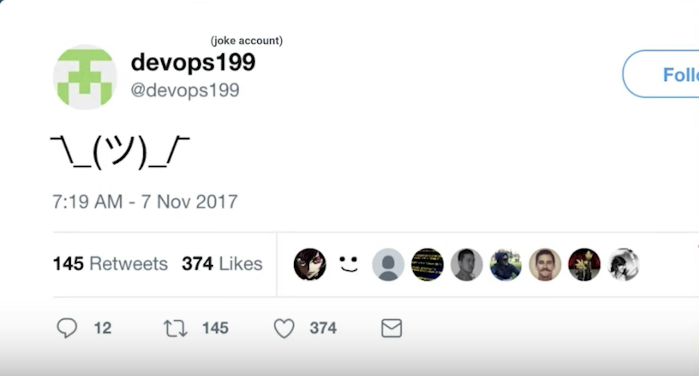The height and width of the screenshot is (376, 699).
Task: Click the mustached man liker avatar
Action: [x=545, y=264]
